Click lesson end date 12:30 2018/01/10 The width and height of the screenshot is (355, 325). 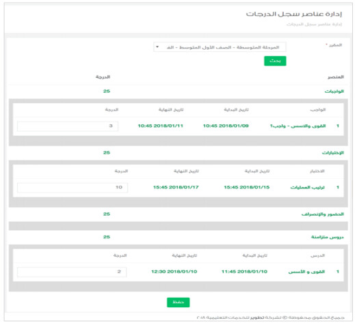click(174, 272)
